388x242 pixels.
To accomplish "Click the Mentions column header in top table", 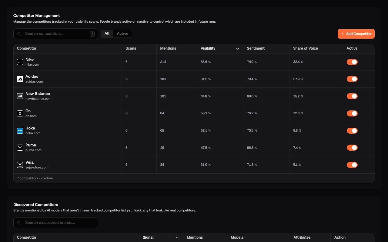I will [x=168, y=48].
